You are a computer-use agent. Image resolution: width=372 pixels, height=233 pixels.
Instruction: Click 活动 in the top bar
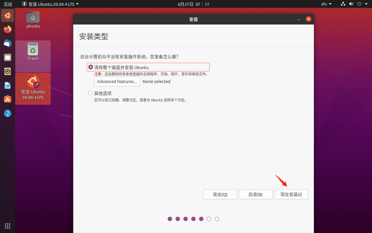[x=8, y=4]
